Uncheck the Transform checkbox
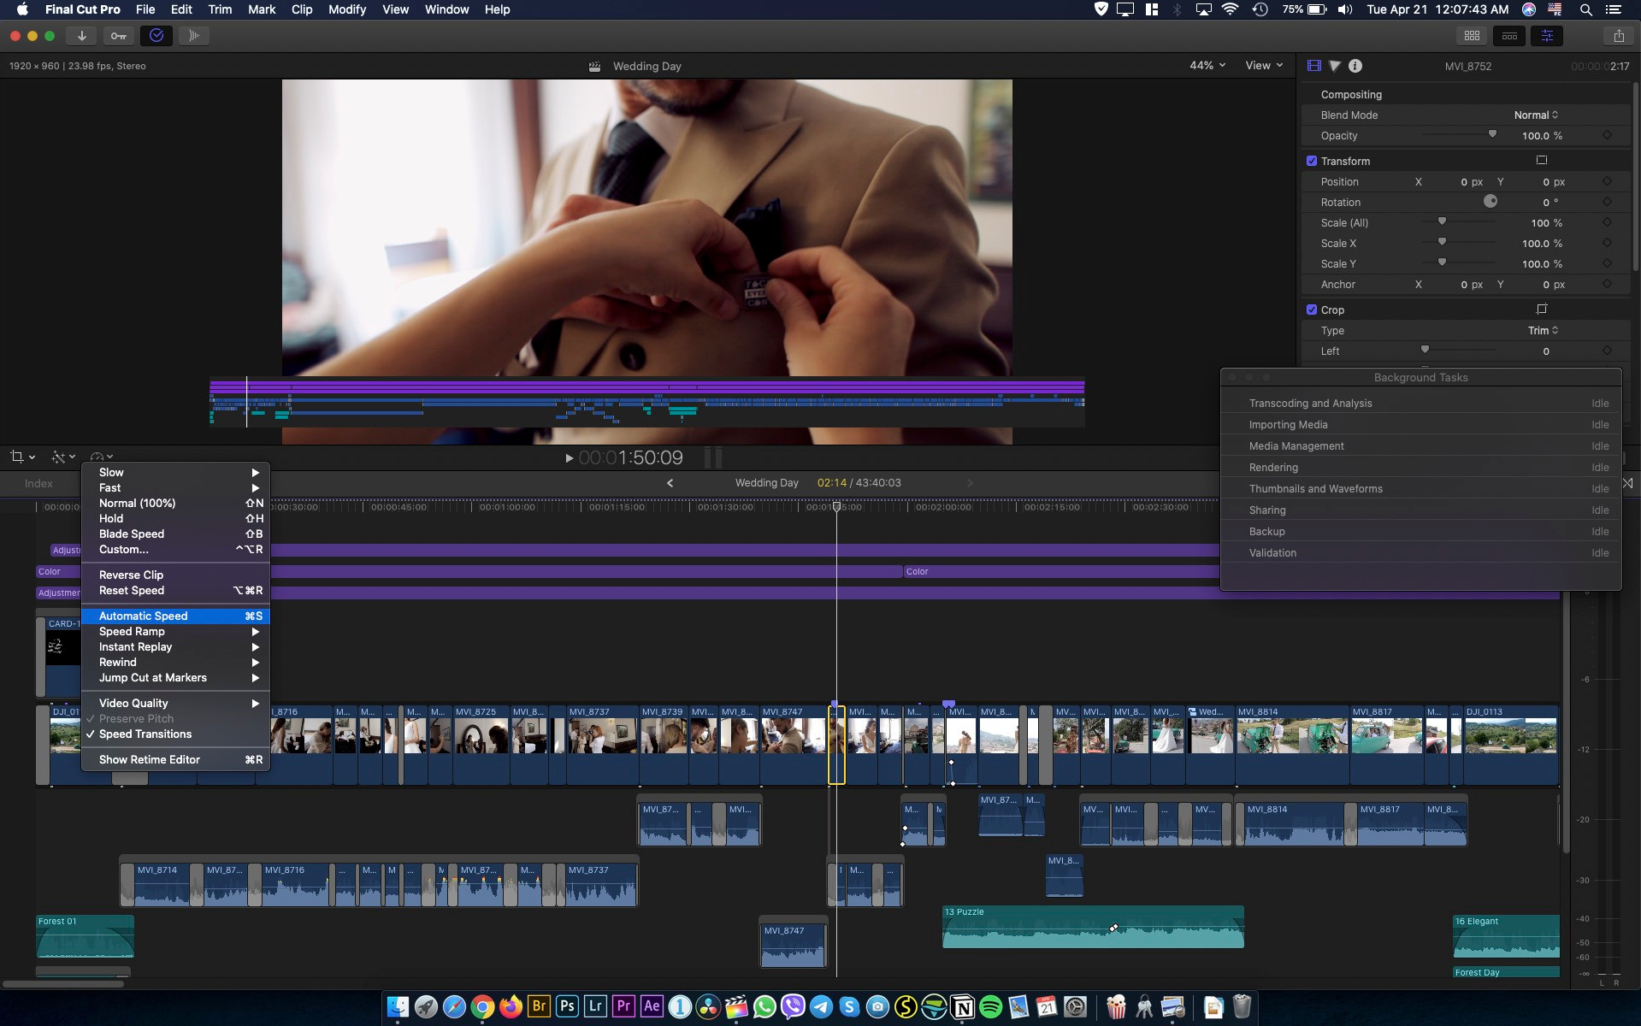Viewport: 1641px width, 1026px height. [x=1312, y=161]
